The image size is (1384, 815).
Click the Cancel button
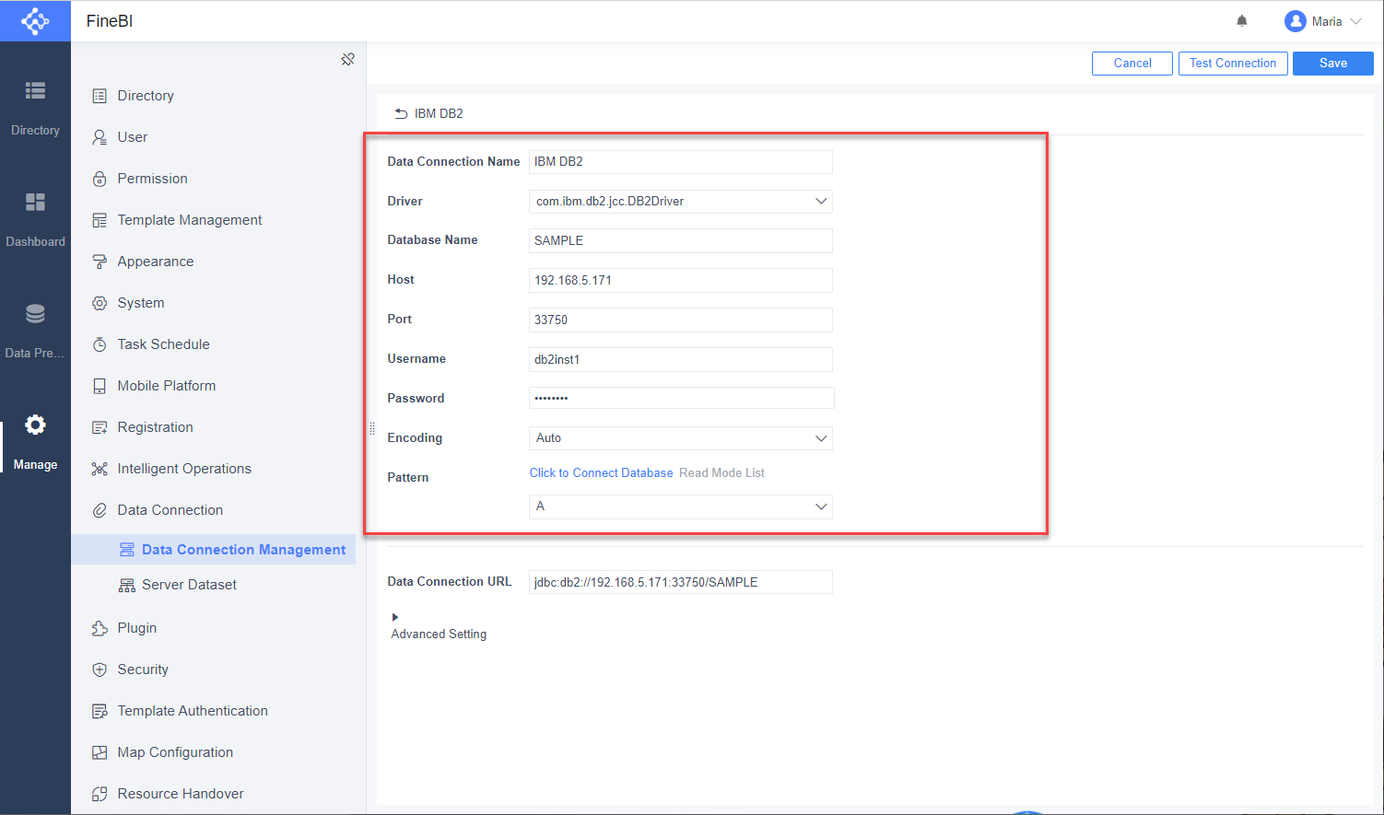pyautogui.click(x=1132, y=64)
